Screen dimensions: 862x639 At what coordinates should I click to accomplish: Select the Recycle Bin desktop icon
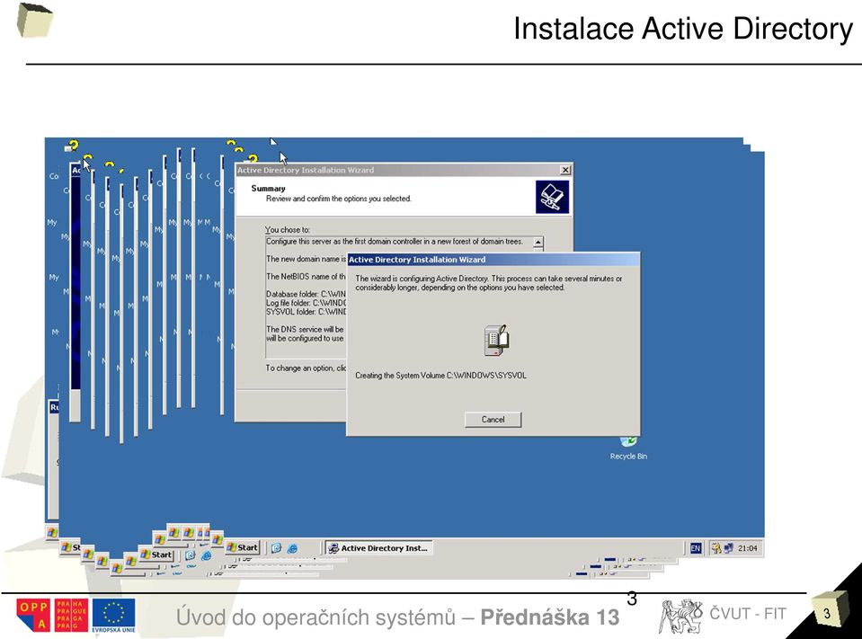[x=628, y=448]
